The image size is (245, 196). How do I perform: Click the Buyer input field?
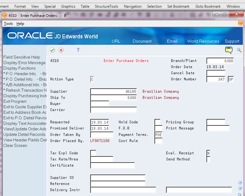[x=99, y=104]
